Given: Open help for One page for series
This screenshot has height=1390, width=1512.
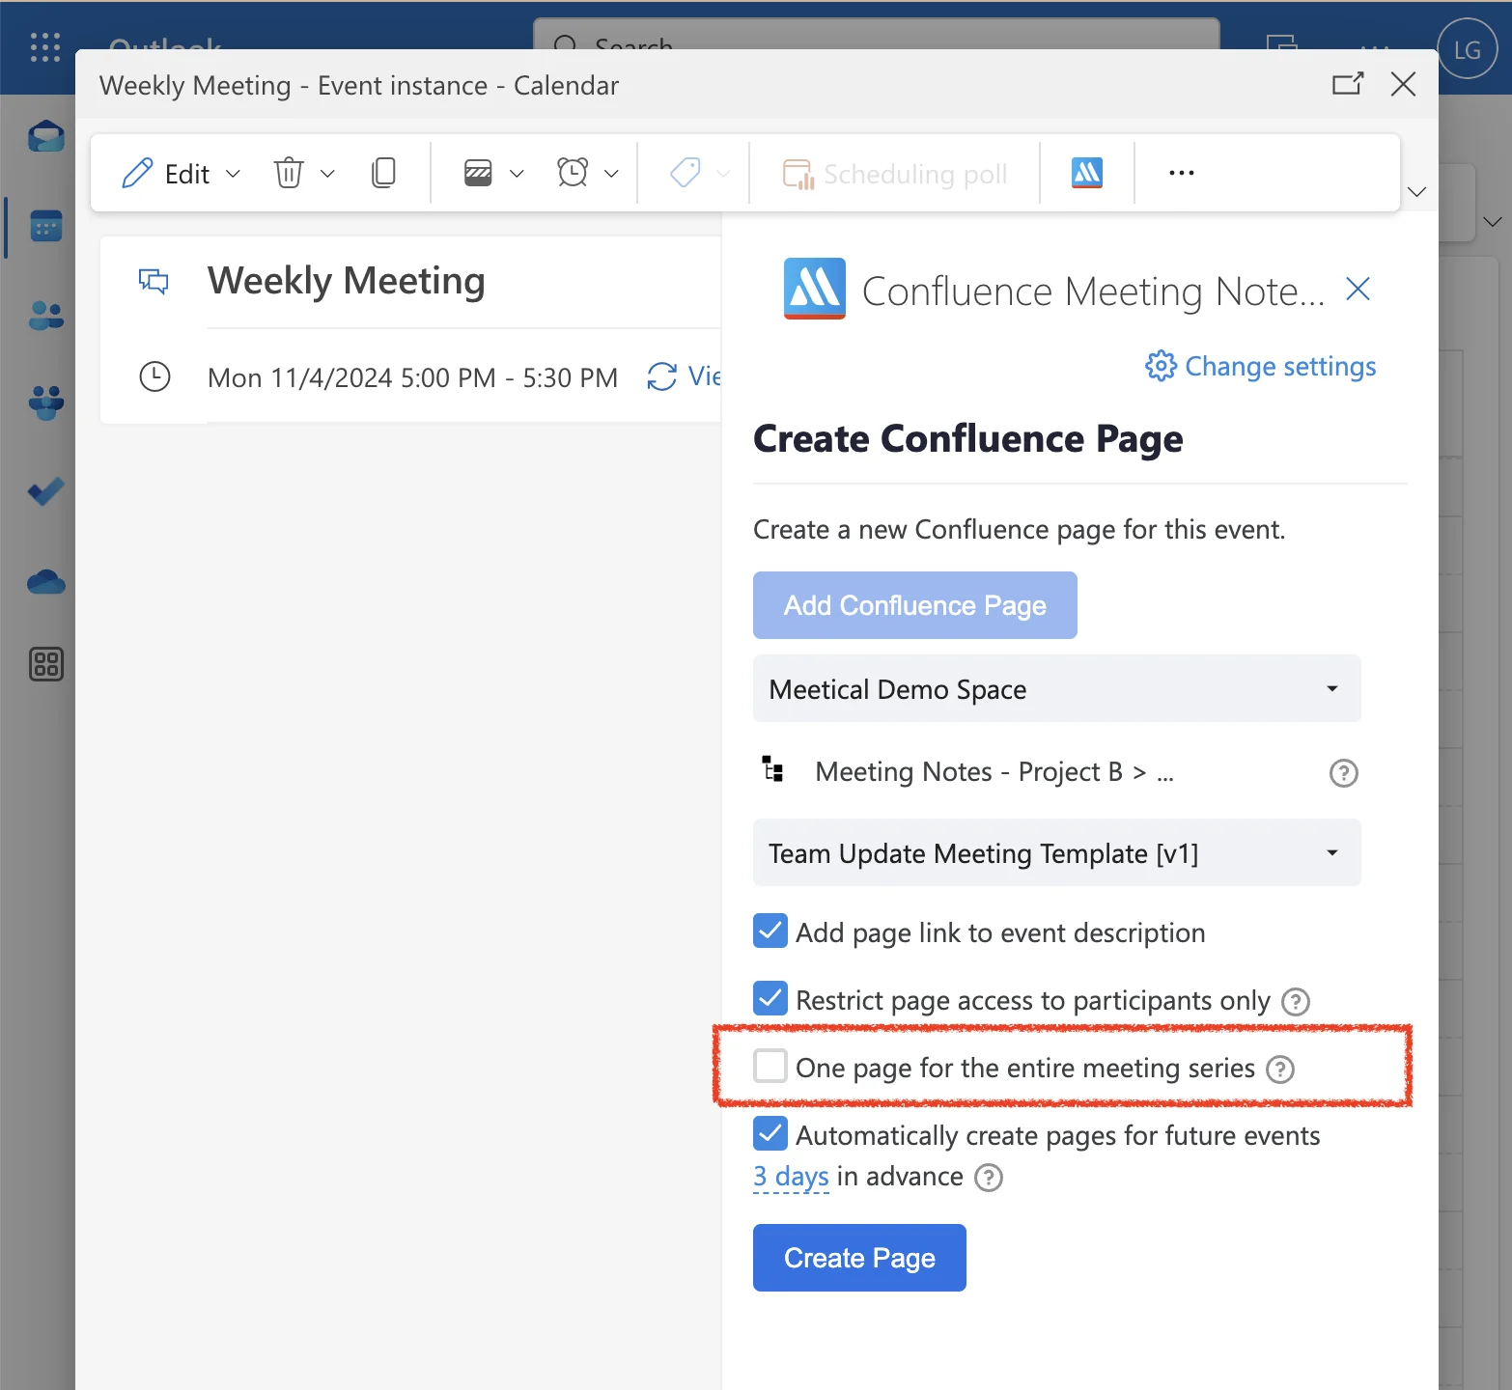Looking at the screenshot, I should 1279,1070.
